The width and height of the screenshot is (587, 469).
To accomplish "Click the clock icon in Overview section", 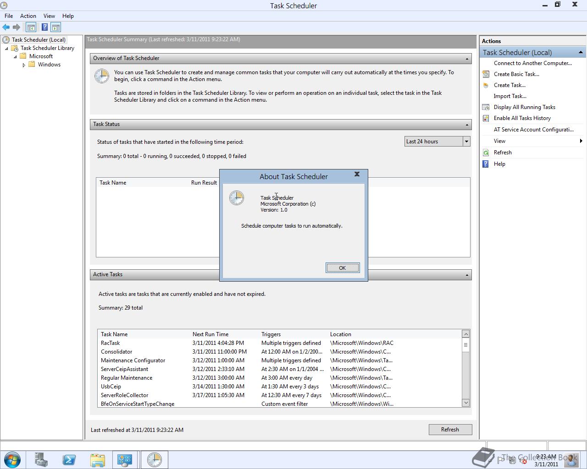I will tap(102, 76).
